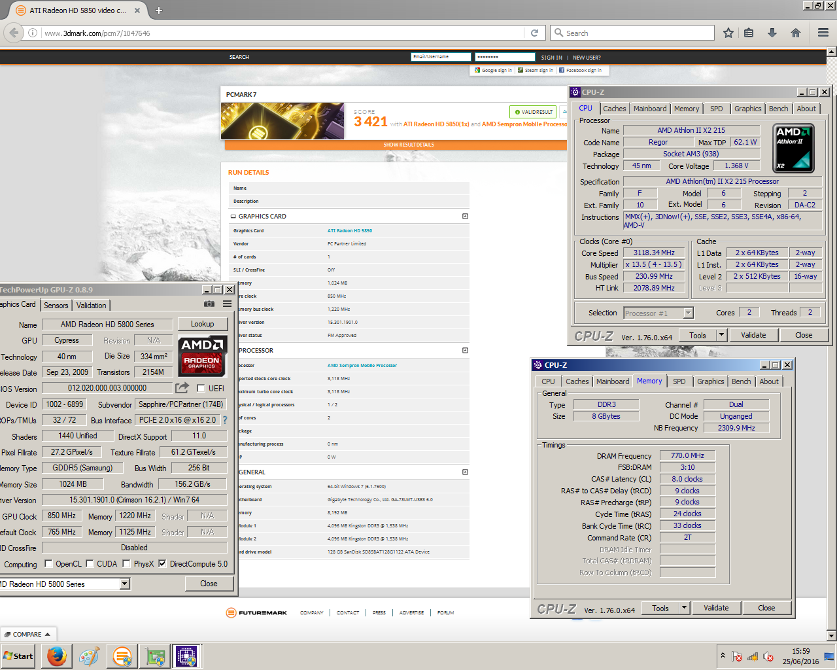The width and height of the screenshot is (837, 670).
Task: Switch to Validation tab in GPU-Z
Action: [x=91, y=306]
